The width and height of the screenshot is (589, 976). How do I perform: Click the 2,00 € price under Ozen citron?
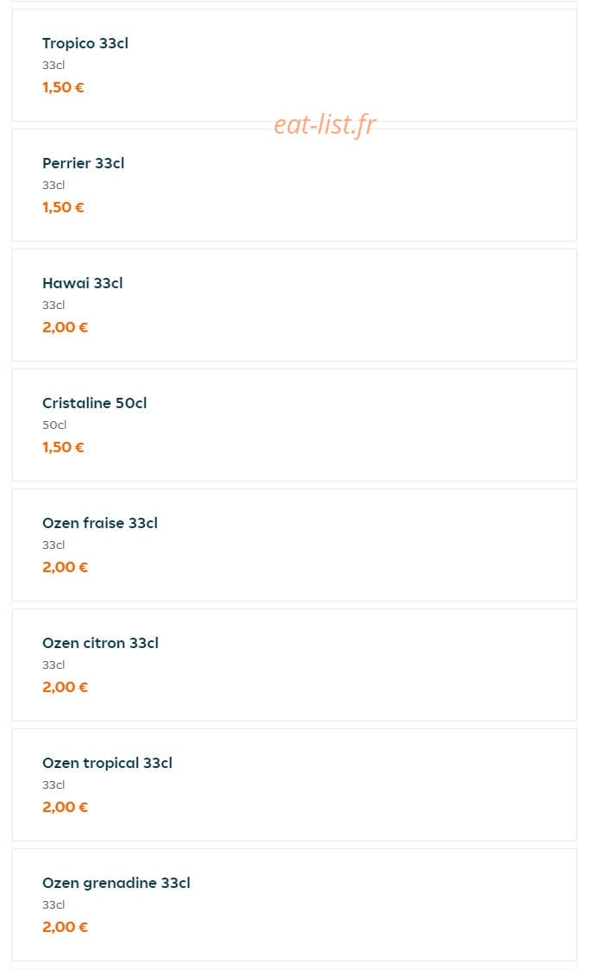[65, 687]
